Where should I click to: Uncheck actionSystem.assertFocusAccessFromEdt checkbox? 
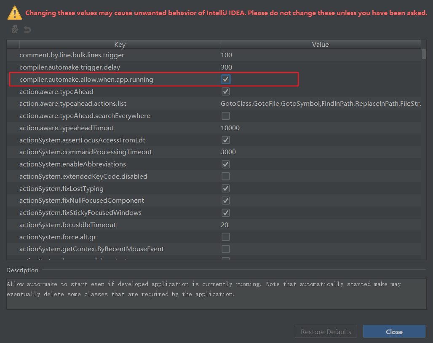point(226,140)
